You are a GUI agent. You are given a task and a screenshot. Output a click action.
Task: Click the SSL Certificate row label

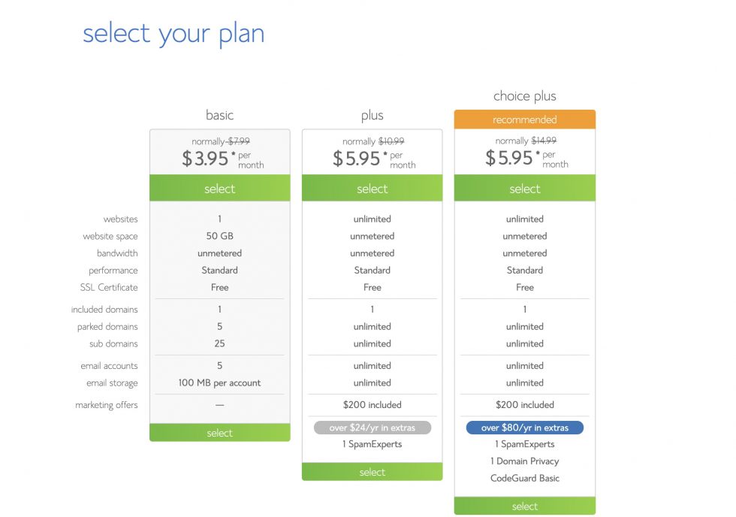pyautogui.click(x=109, y=287)
